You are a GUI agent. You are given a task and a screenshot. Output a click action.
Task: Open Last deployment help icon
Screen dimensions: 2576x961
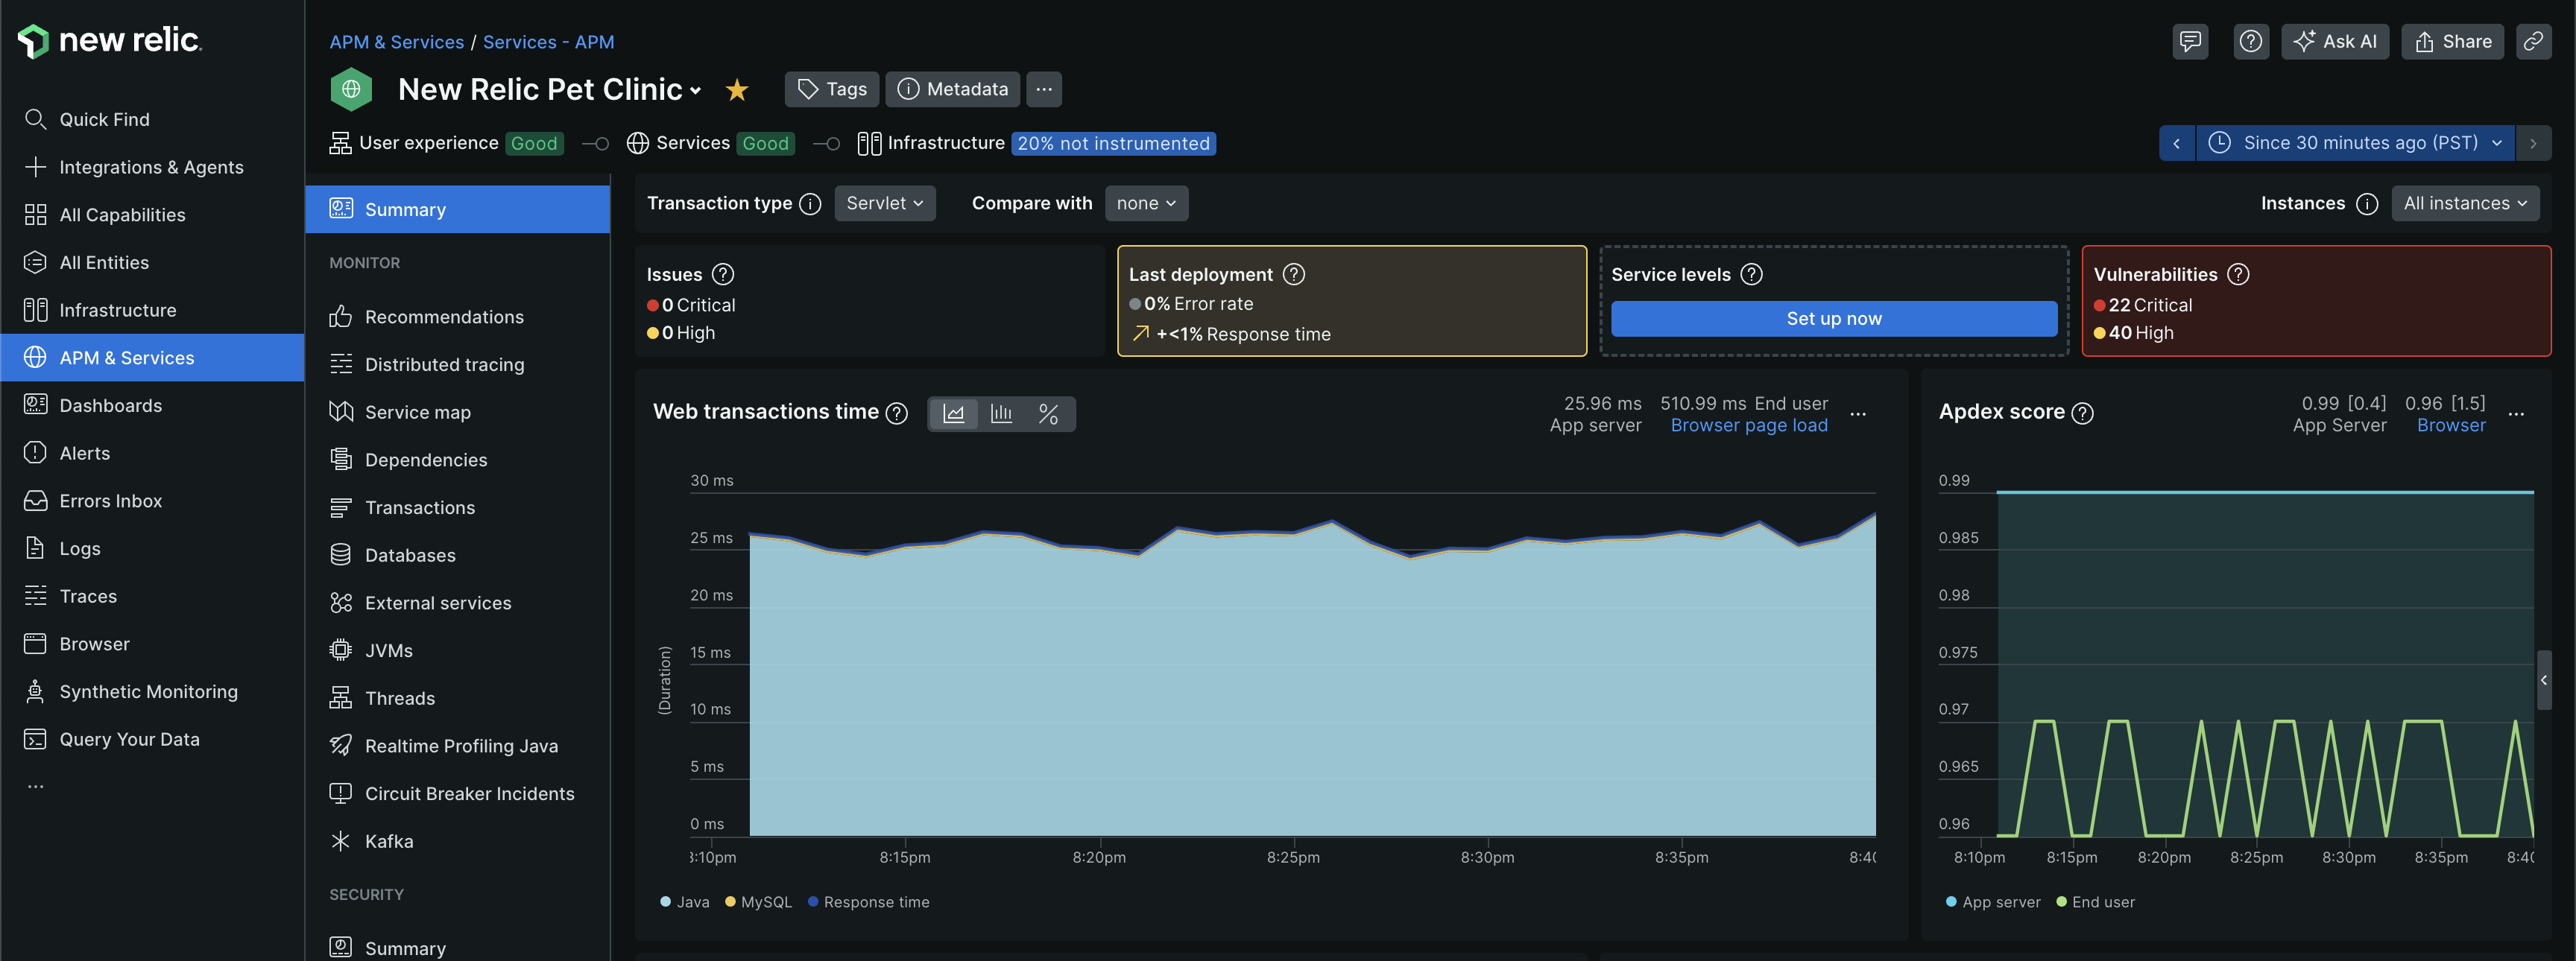click(1294, 273)
